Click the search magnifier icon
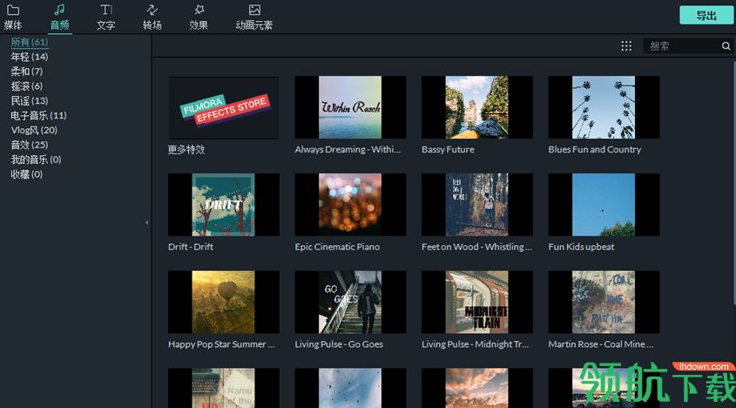 tap(726, 46)
